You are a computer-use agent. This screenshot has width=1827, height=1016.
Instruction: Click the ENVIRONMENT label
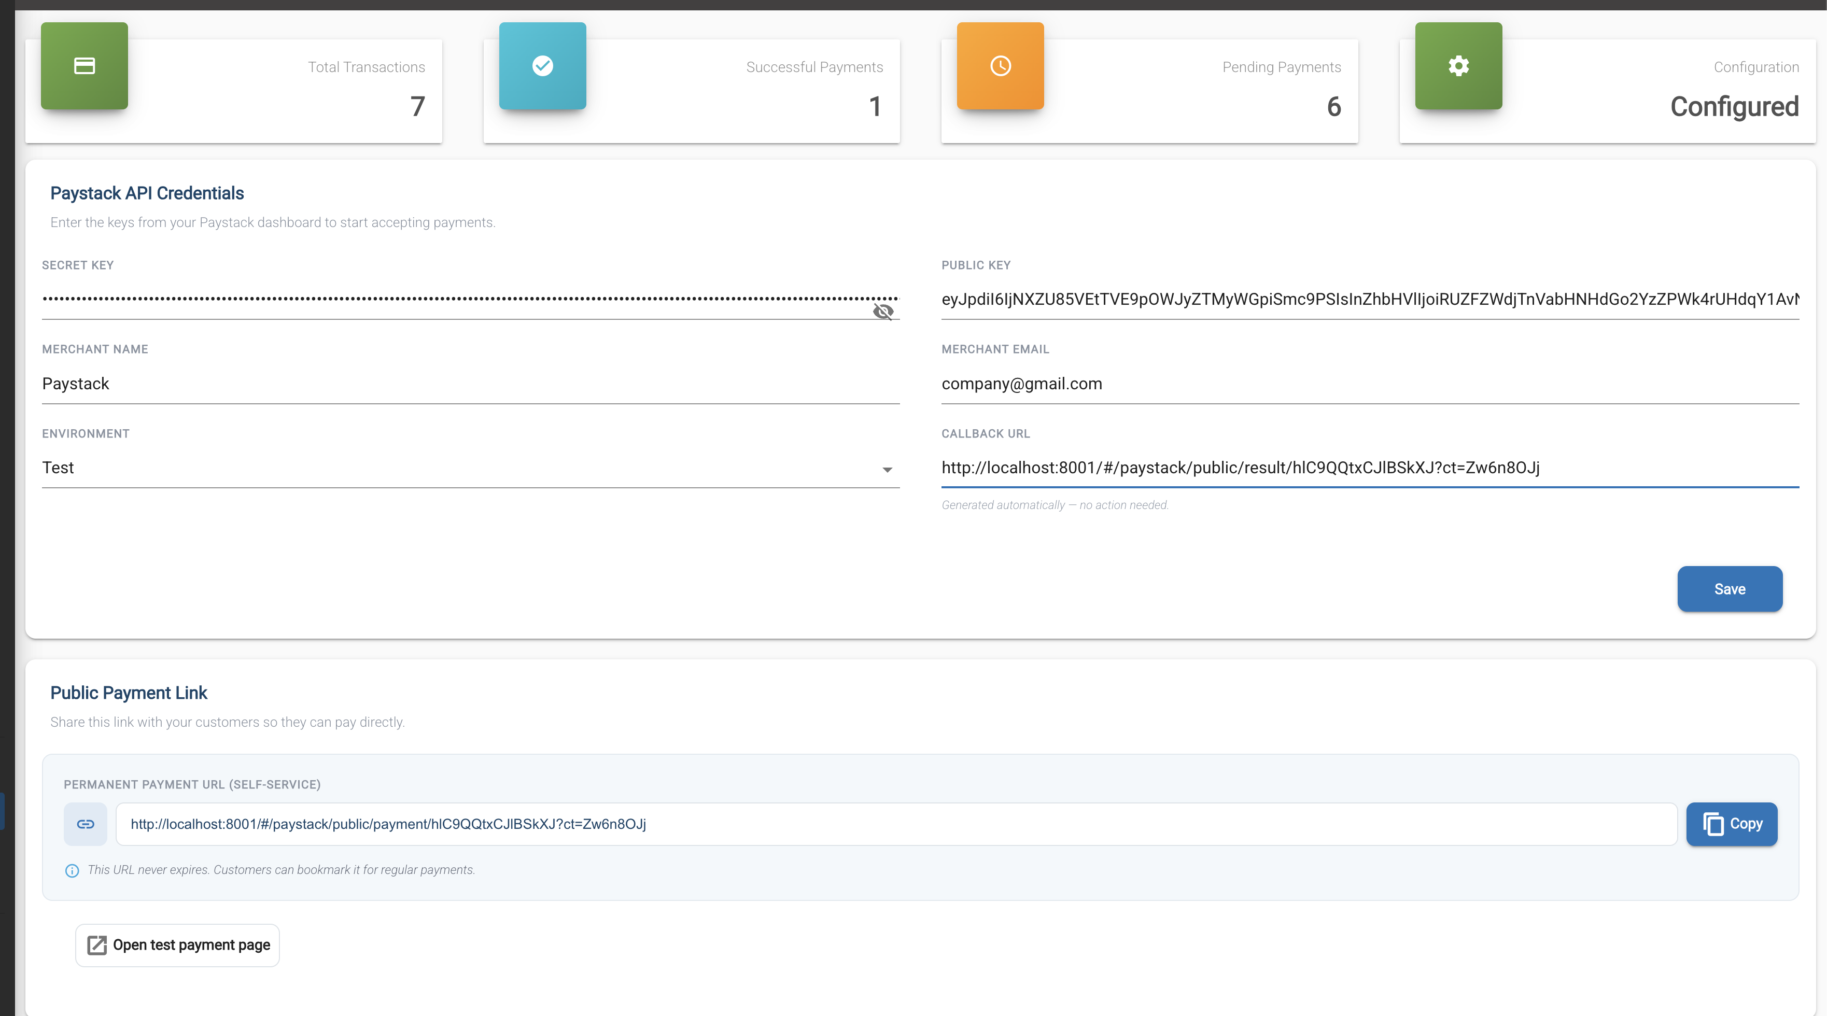pyautogui.click(x=85, y=433)
